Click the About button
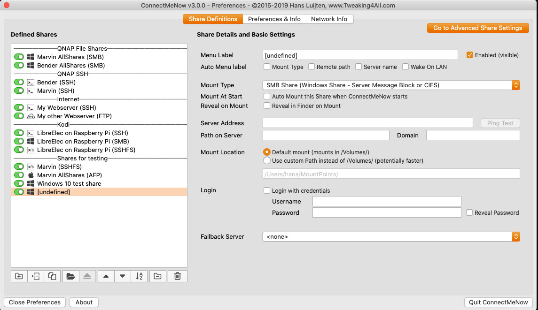This screenshot has width=538, height=310. (84, 302)
